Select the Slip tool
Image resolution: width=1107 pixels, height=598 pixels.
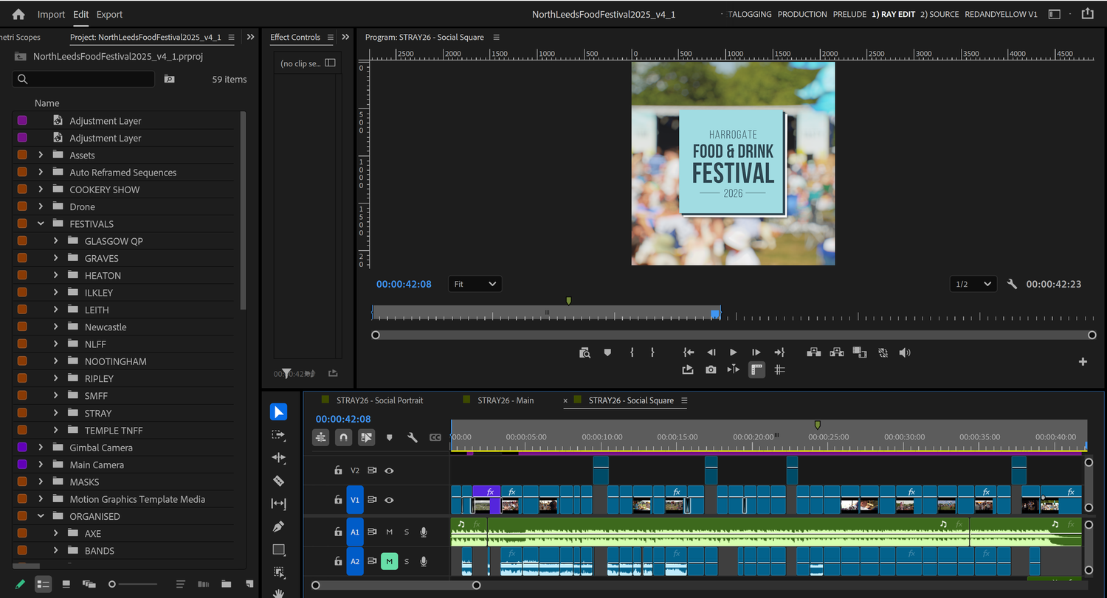[279, 504]
